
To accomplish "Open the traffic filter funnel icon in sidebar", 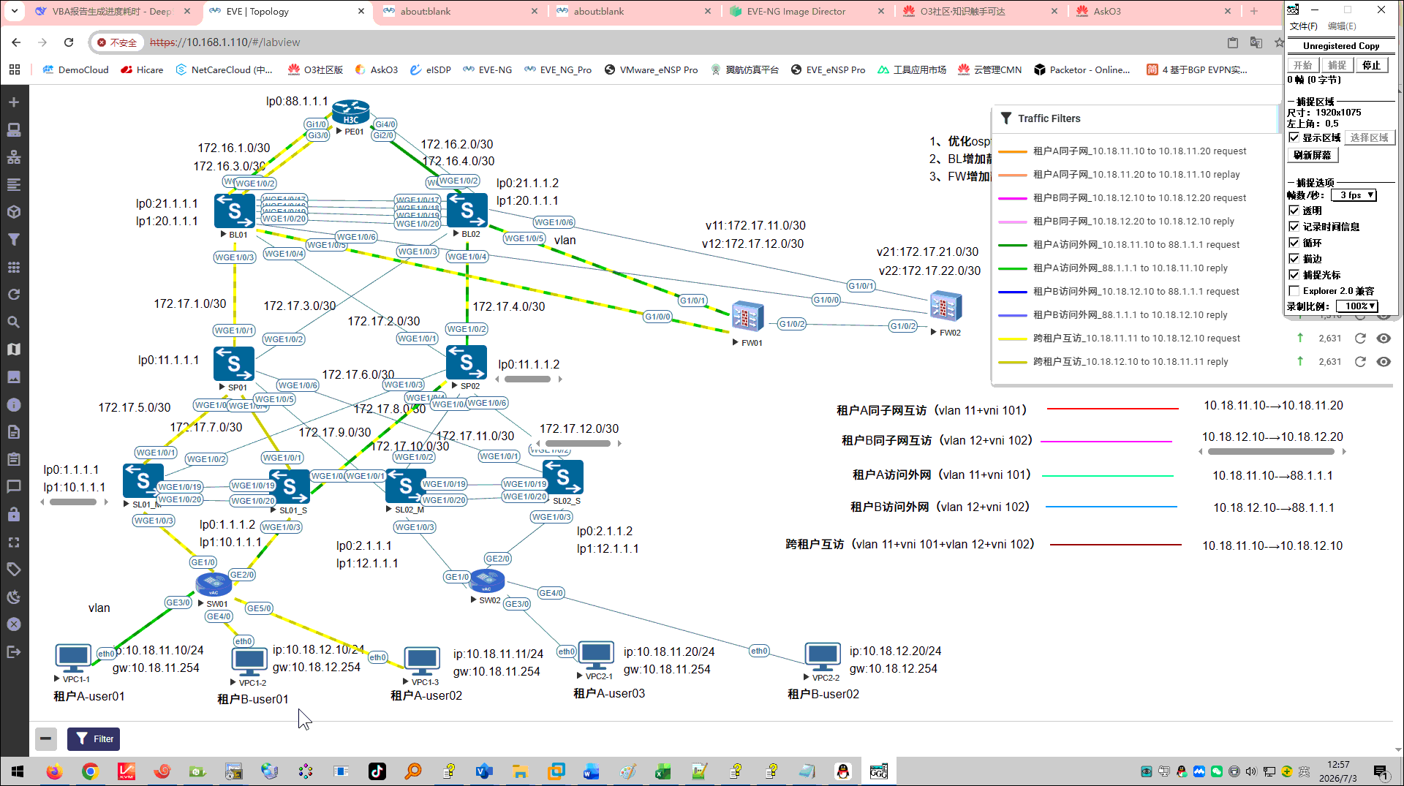I will point(14,240).
